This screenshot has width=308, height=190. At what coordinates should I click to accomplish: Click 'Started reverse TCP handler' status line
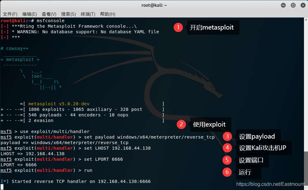point(76,181)
